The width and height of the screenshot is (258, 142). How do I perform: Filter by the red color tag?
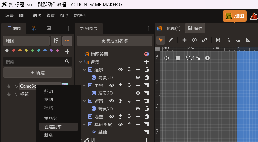pyautogui.click(x=14, y=50)
